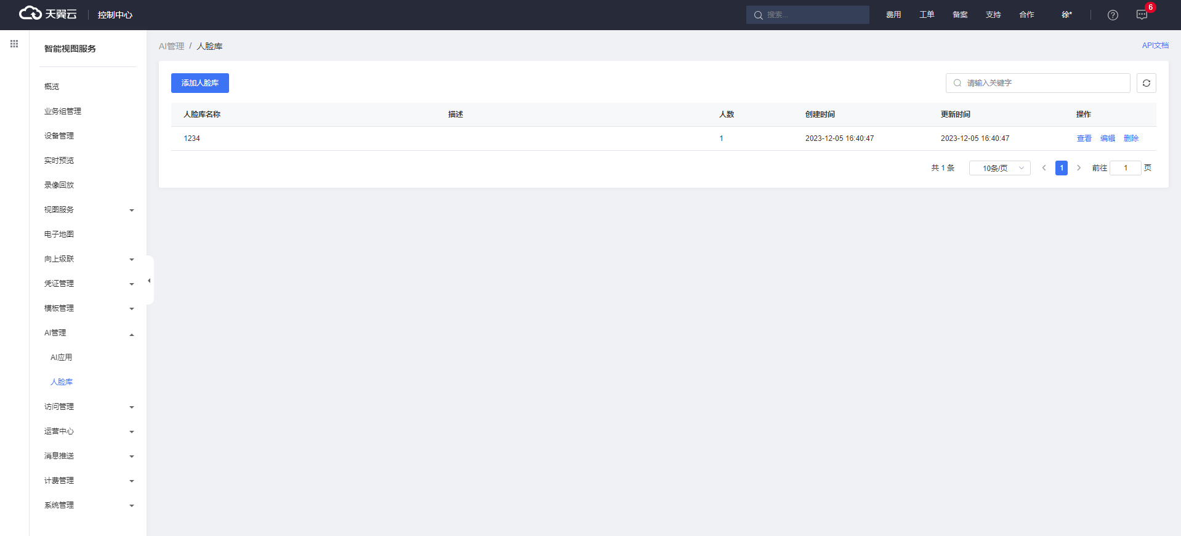The image size is (1181, 536).
Task: Expand the 系统管理 menu
Action: tap(89, 505)
